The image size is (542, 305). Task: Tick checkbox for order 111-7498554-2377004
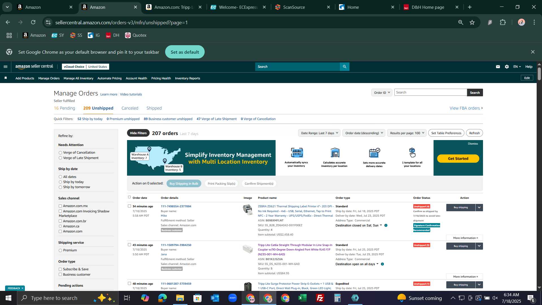(130, 206)
